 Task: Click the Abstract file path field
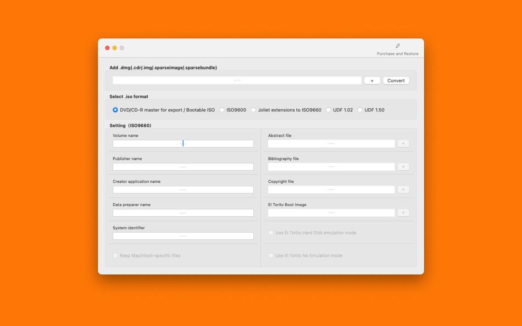click(x=331, y=143)
